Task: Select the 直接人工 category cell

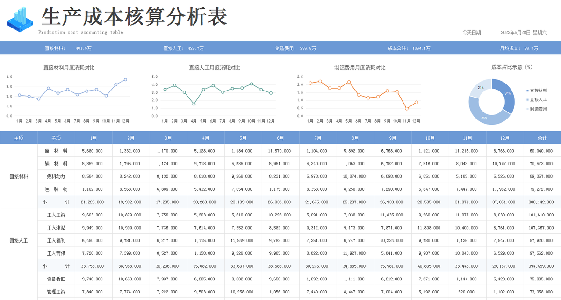Action: pos(19,240)
